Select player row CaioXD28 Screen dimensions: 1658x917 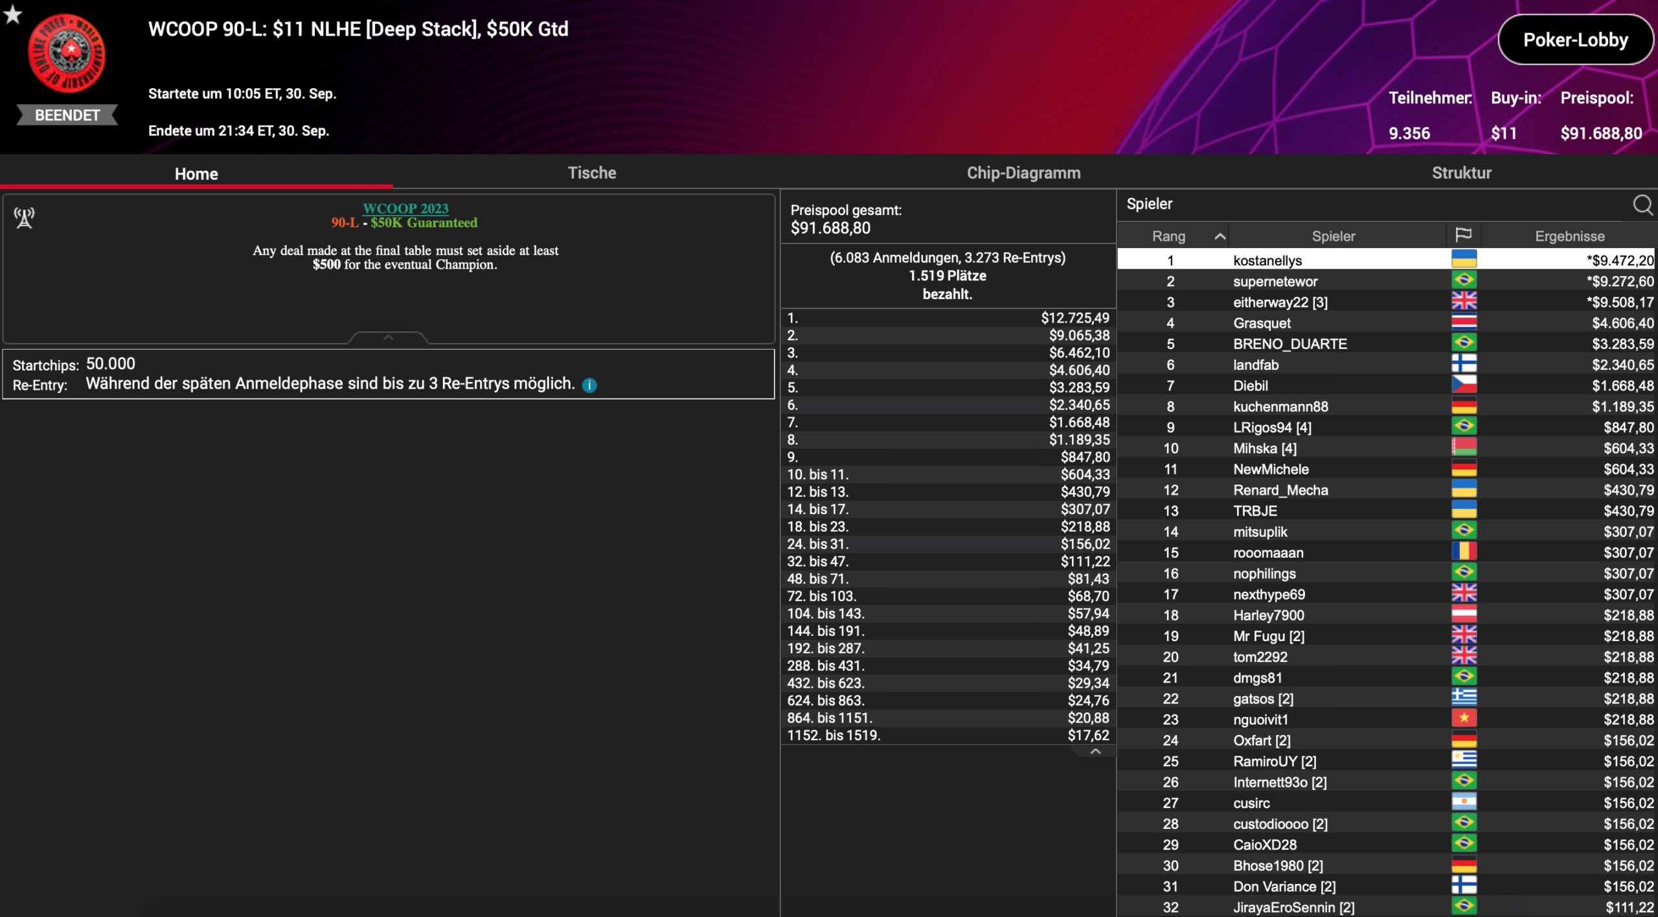1386,844
